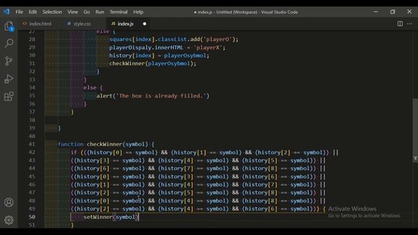Click line number 50 in the gutter
The height and width of the screenshot is (235, 418).
(32, 217)
